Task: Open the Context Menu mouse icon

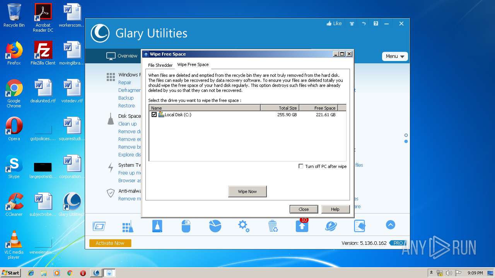Action: tap(186, 226)
